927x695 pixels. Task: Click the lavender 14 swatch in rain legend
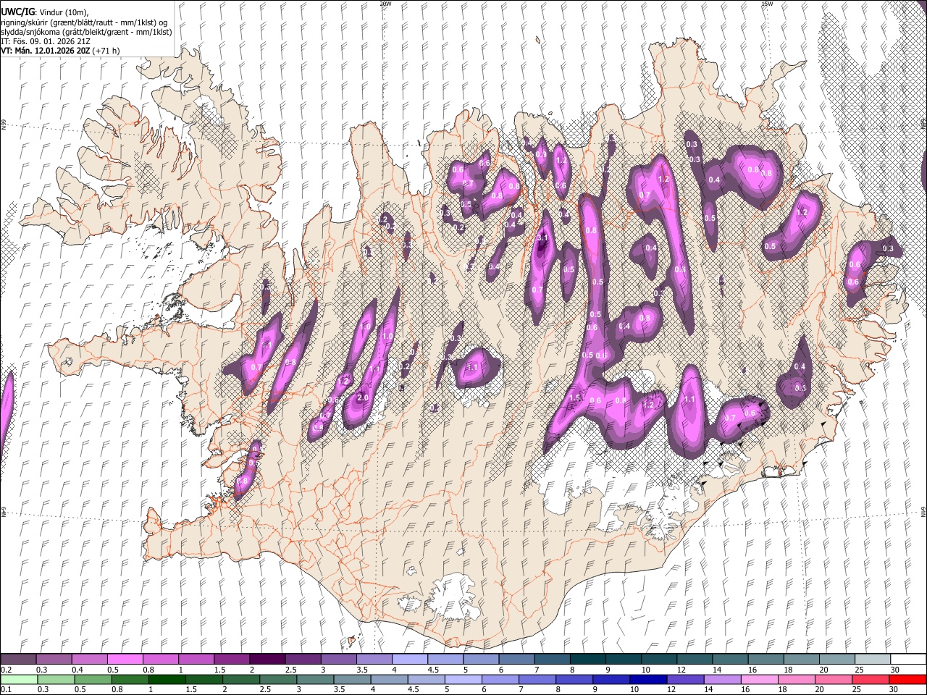click(x=722, y=680)
